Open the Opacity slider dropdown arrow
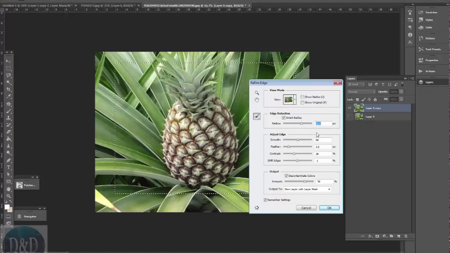 point(401,92)
